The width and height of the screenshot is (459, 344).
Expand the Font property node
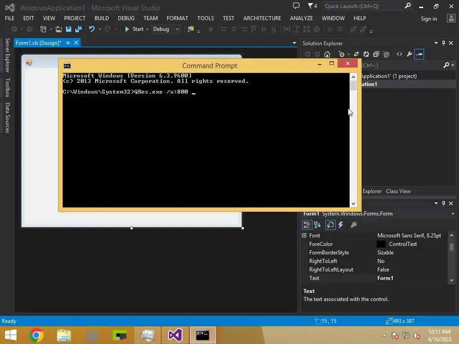(304, 236)
